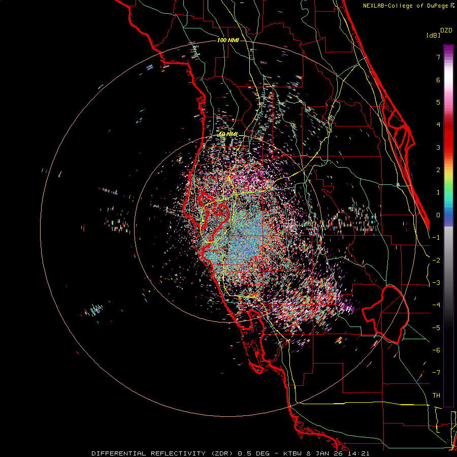The width and height of the screenshot is (457, 457).
Task: Click the DZD legend title
Action: click(x=446, y=30)
